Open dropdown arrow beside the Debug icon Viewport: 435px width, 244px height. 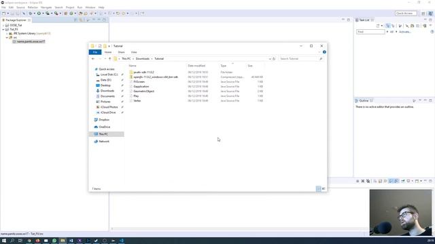34,14
